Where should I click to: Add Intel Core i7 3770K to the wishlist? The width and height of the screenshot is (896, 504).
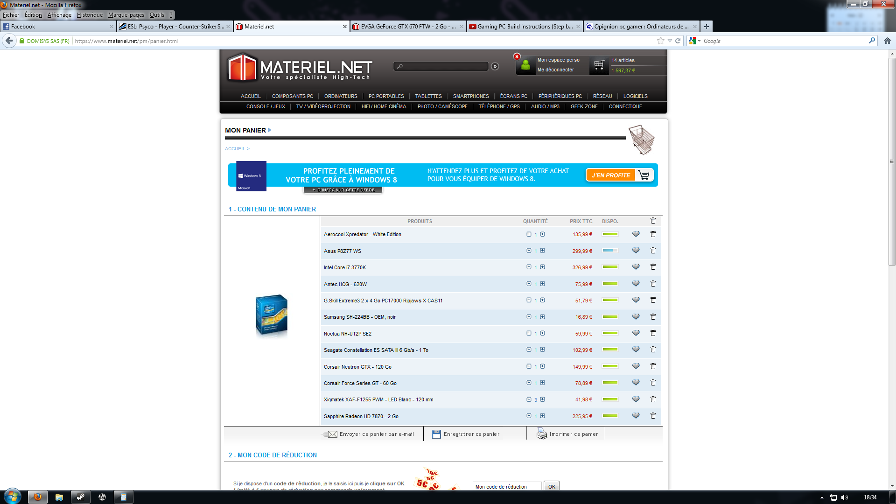coord(636,267)
